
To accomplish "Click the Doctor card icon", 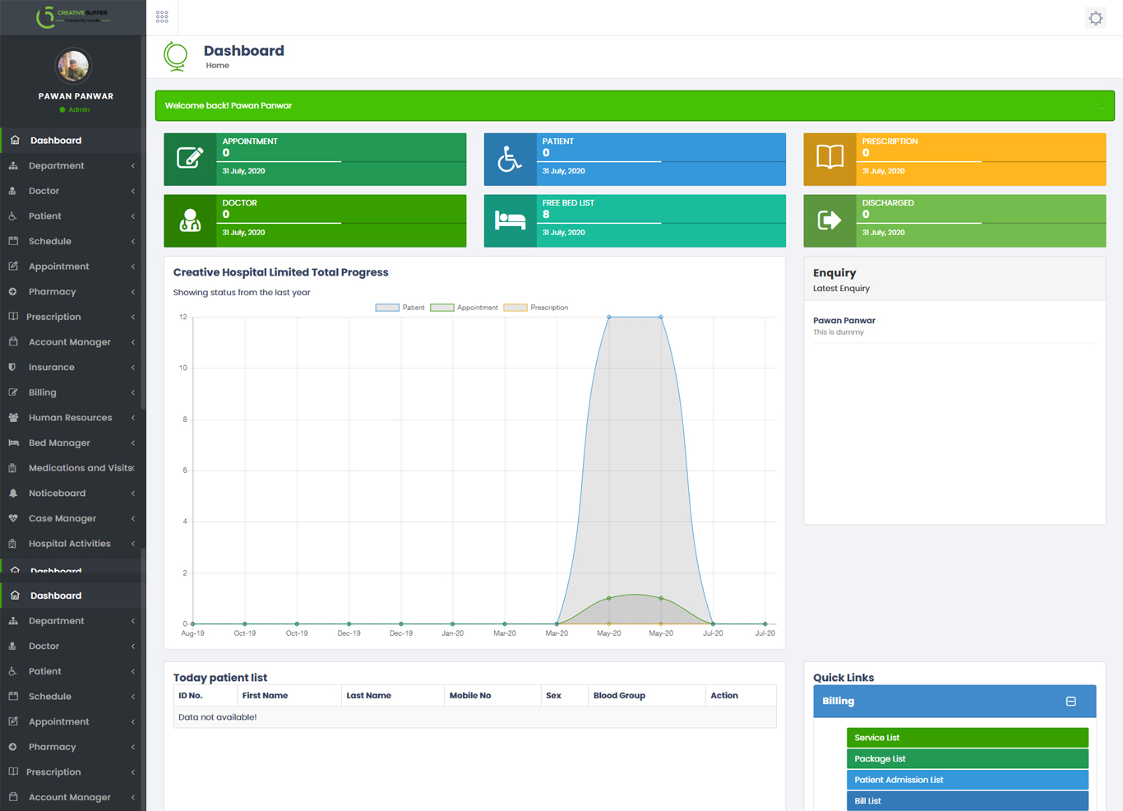I will (190, 220).
